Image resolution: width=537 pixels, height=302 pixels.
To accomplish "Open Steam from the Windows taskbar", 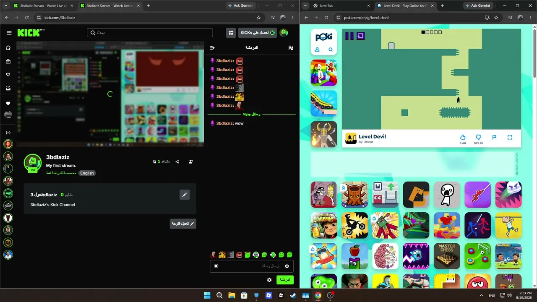I will [293, 295].
